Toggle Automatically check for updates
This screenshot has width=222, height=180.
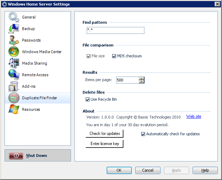coord(143,134)
